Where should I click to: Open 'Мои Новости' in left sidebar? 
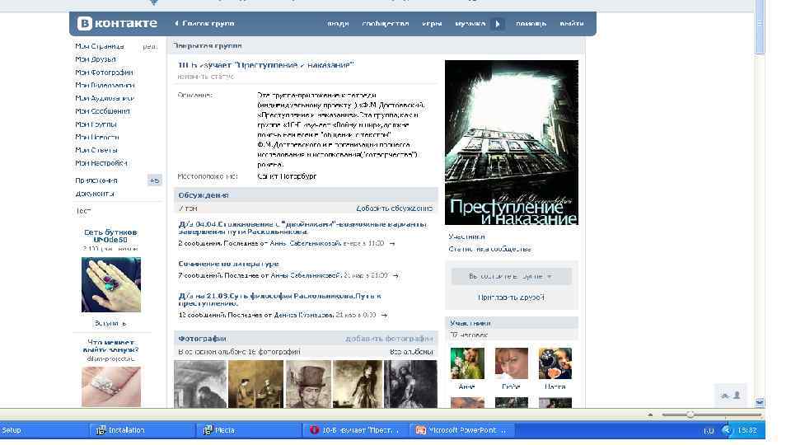[x=97, y=138]
